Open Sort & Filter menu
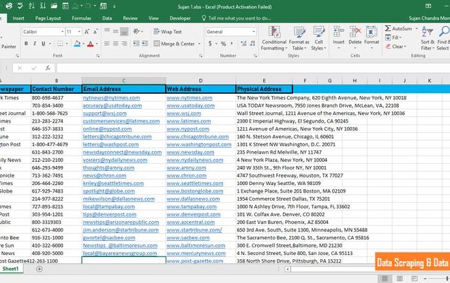Screen dimensions: 450x283 coord(427,38)
